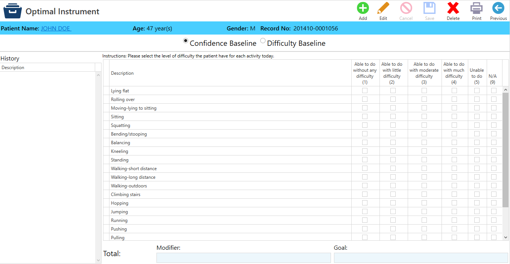Click the Cancel icon
Image resolution: width=510 pixels, height=264 pixels.
406,8
